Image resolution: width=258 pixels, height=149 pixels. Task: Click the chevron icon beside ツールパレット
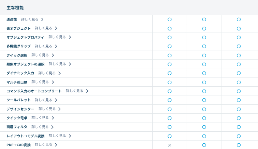click(56, 100)
